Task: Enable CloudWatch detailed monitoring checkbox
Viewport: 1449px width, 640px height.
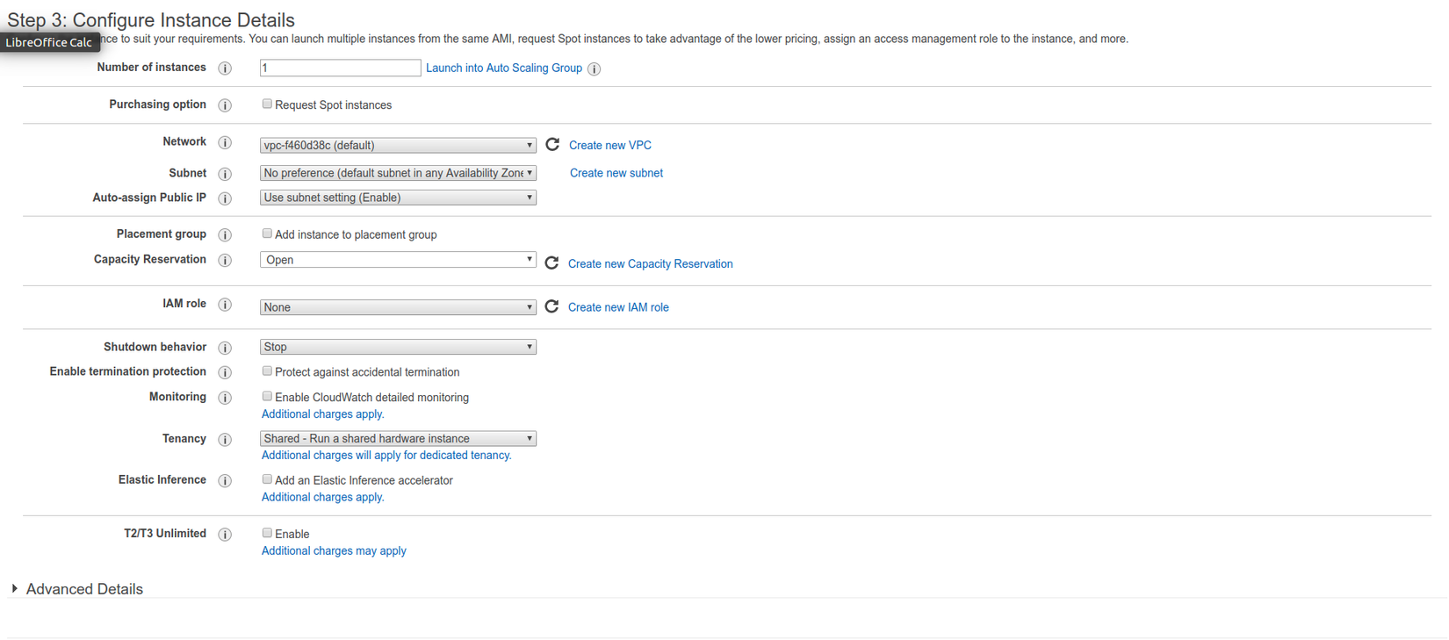Action: 267,397
